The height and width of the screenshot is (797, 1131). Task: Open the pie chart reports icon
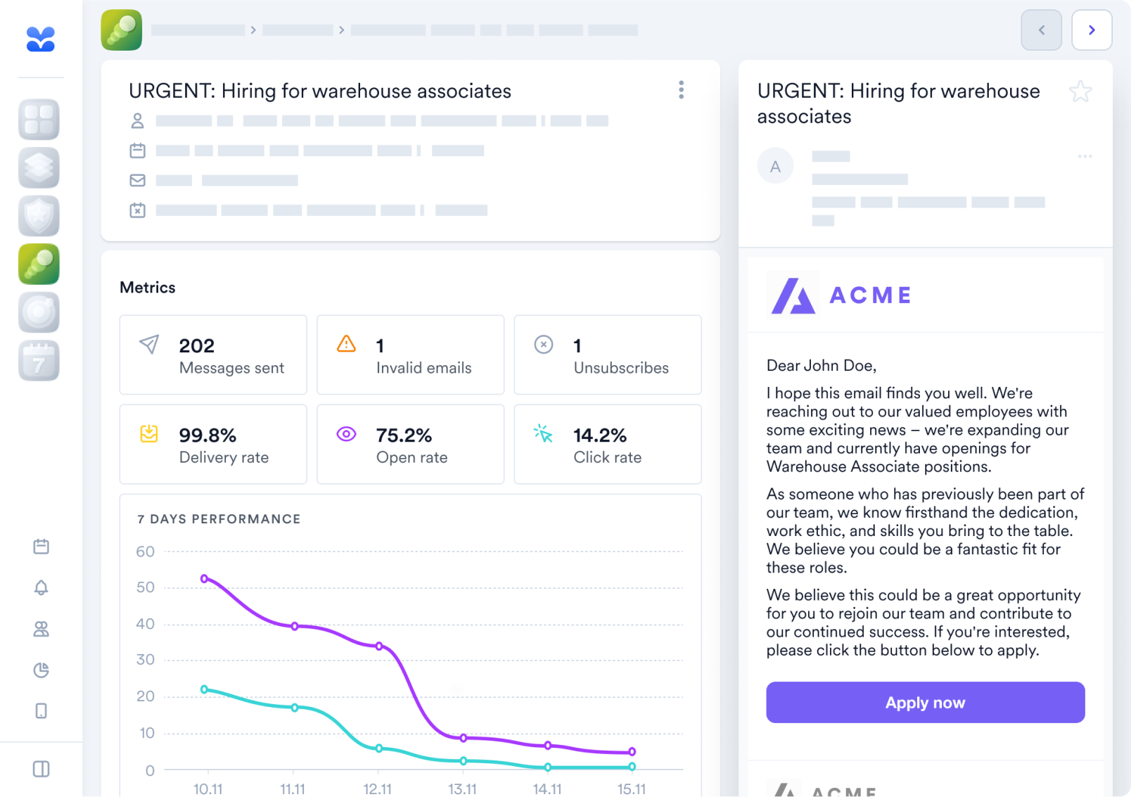41,670
